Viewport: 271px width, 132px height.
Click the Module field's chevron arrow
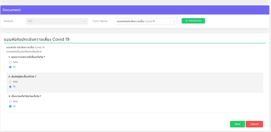point(85,21)
